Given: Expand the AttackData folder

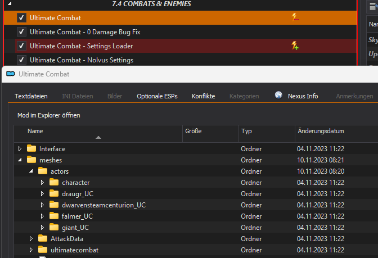Looking at the screenshot, I should coord(31,239).
